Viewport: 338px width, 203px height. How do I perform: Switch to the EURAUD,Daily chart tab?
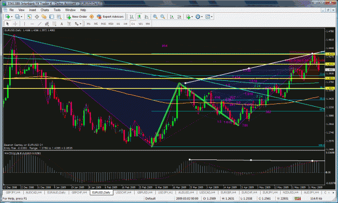click(56, 192)
